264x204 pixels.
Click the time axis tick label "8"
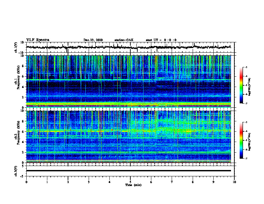(193, 182)
